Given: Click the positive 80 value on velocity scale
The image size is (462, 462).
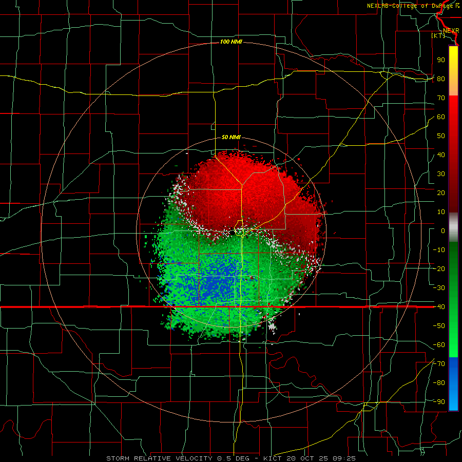Looking at the screenshot, I should (441, 79).
